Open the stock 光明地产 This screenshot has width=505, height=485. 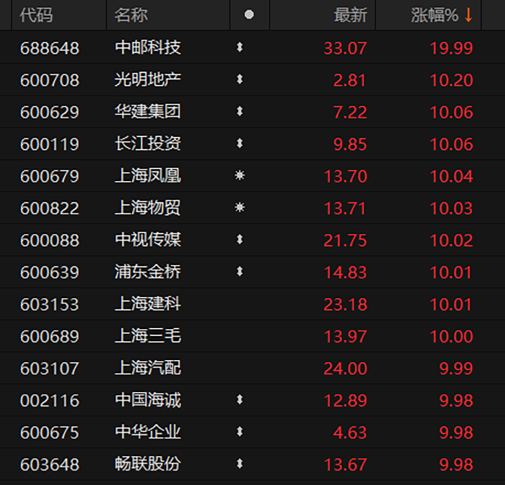pyautogui.click(x=148, y=80)
